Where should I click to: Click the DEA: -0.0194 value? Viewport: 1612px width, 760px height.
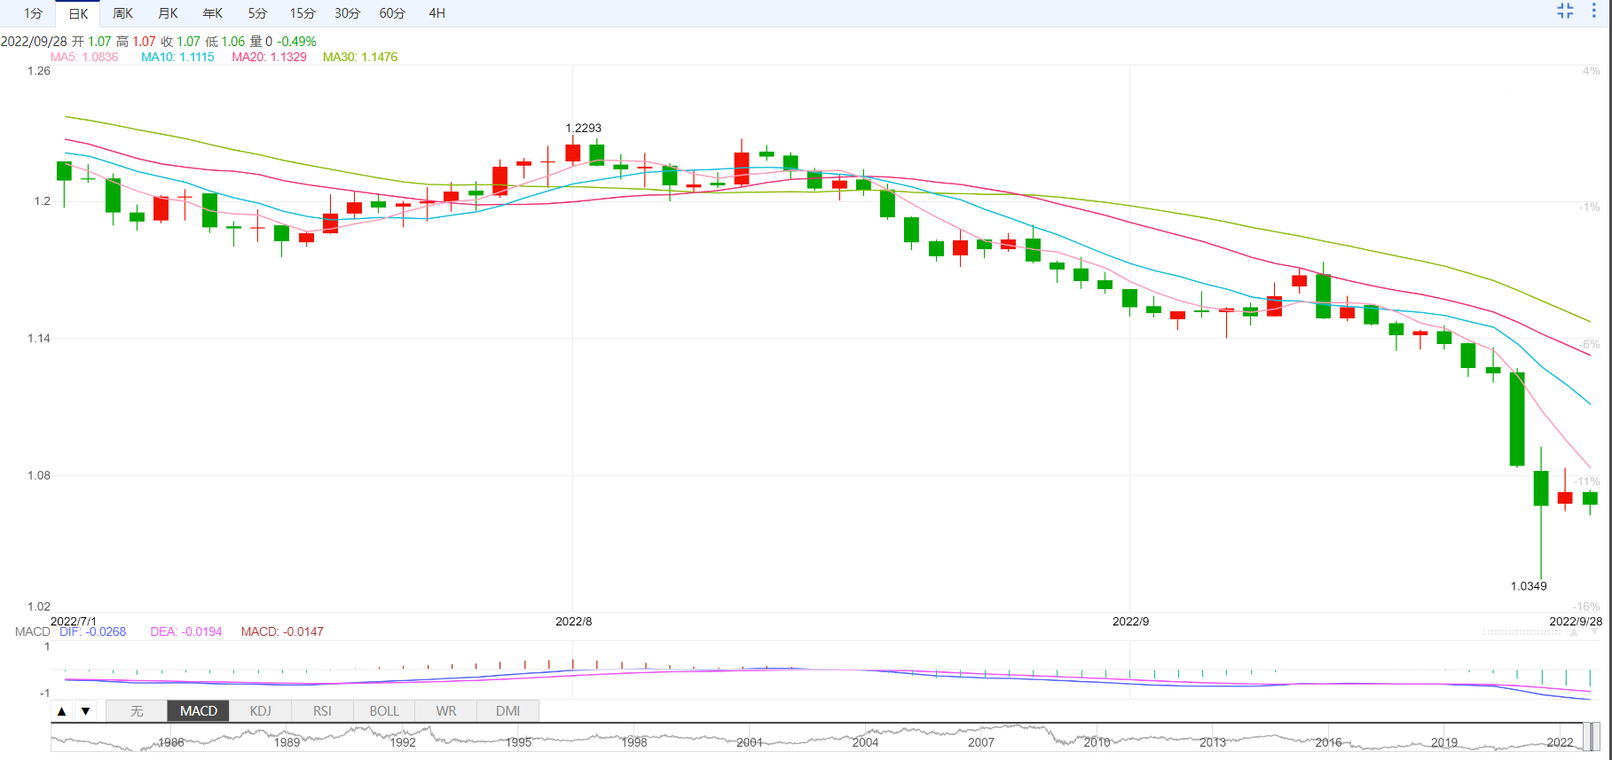click(186, 631)
